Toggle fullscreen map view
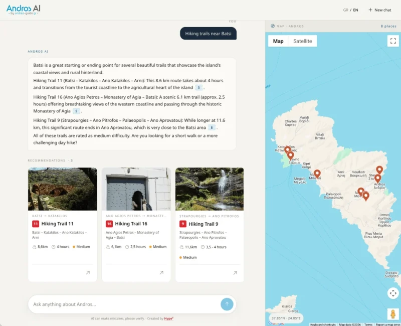Viewport: 401px width, 326px height. [x=393, y=41]
